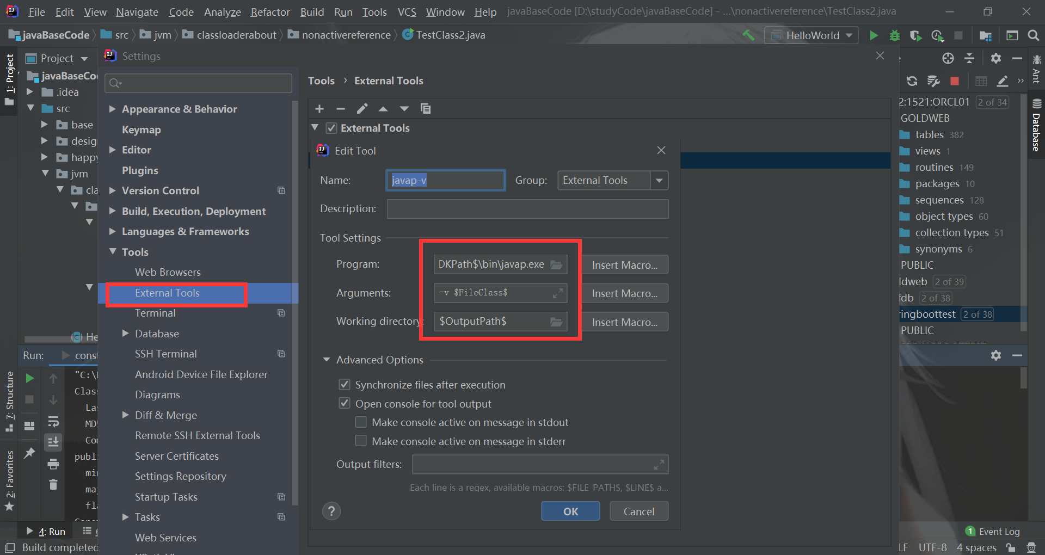This screenshot has height=555, width=1045.
Task: Browse for Program path folder icon
Action: [556, 264]
